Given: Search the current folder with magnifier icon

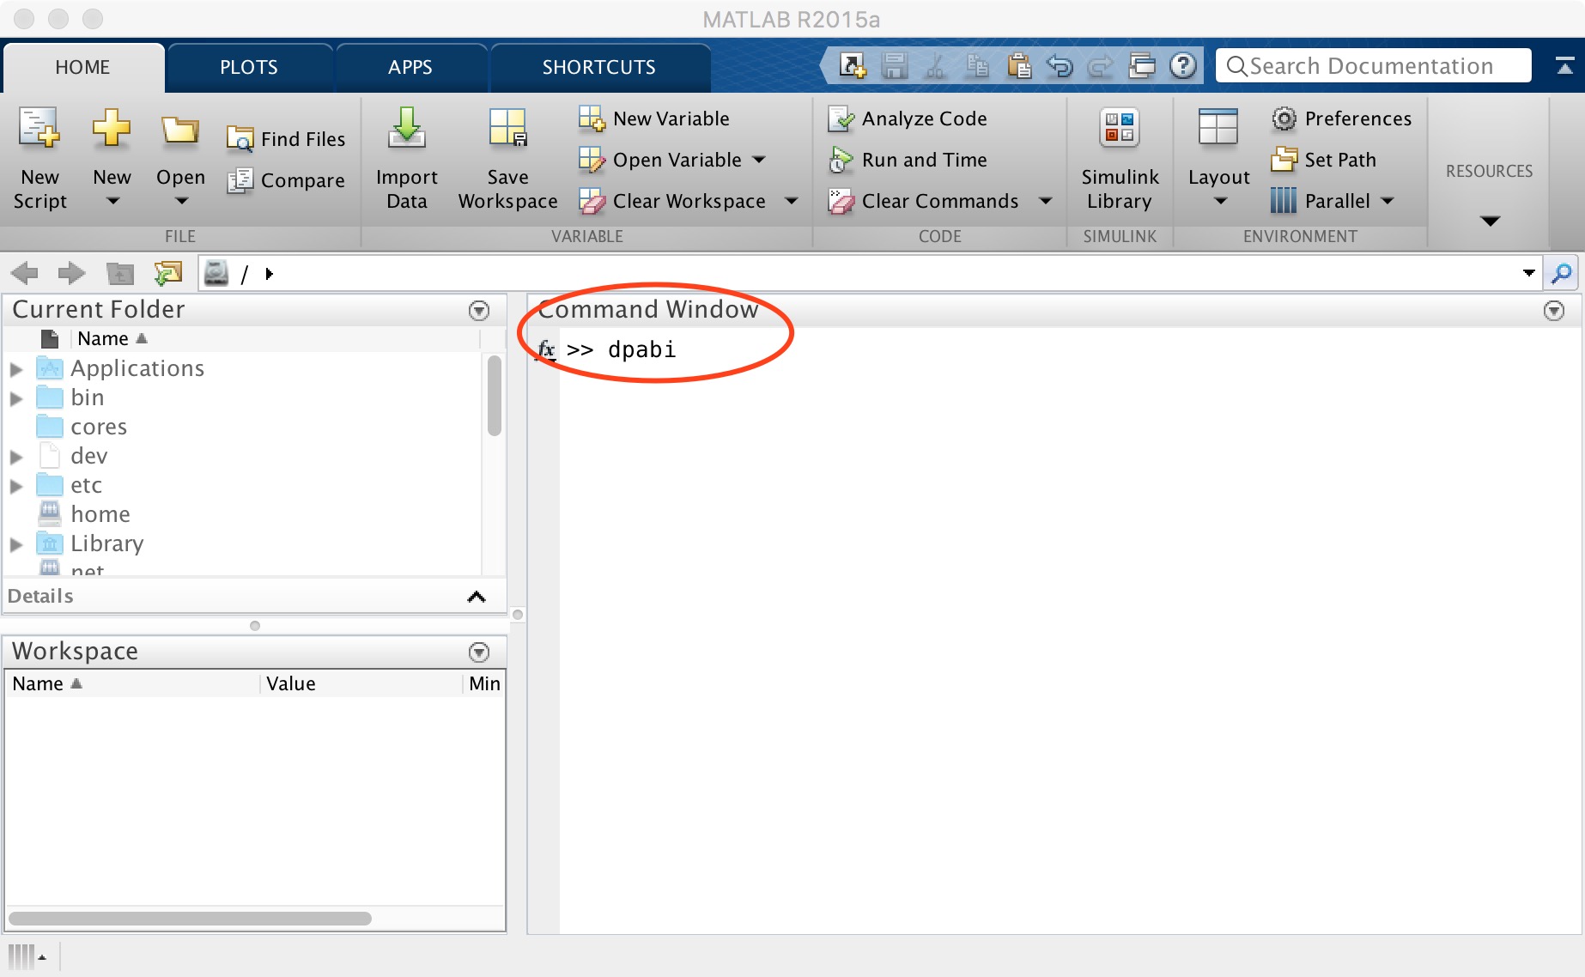Looking at the screenshot, I should [1562, 274].
